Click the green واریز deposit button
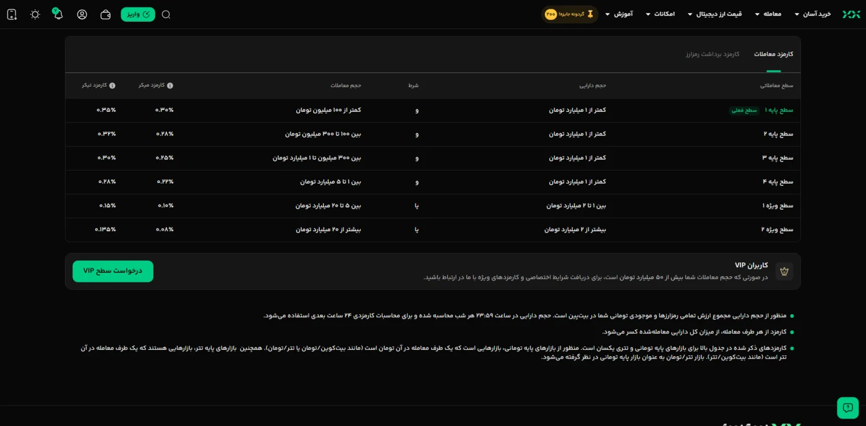Image resolution: width=866 pixels, height=426 pixels. coord(138,14)
